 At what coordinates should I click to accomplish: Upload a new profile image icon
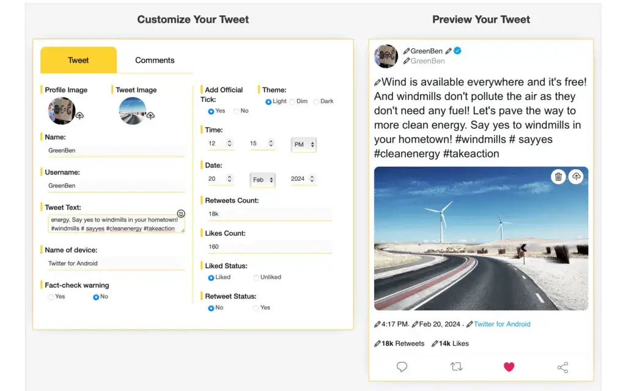[x=79, y=115]
